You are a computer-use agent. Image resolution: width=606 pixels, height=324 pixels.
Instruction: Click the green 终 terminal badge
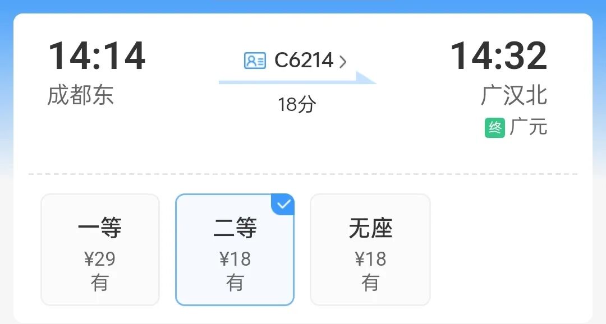point(495,127)
